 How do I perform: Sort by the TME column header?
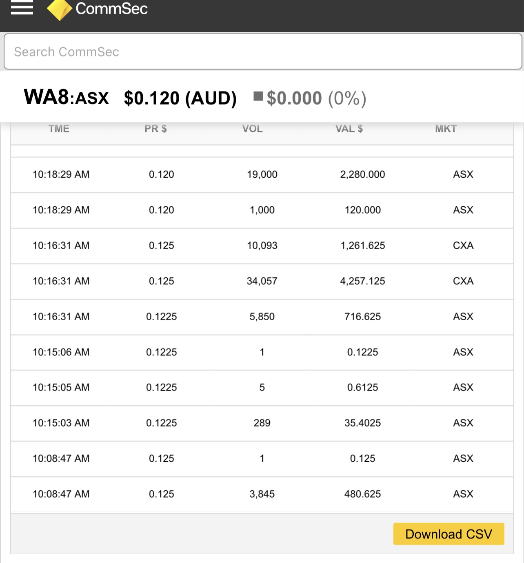pyautogui.click(x=59, y=129)
